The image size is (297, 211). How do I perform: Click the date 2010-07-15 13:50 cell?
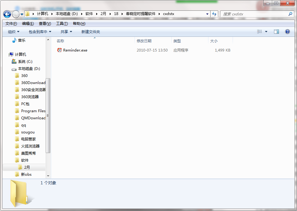(x=152, y=50)
